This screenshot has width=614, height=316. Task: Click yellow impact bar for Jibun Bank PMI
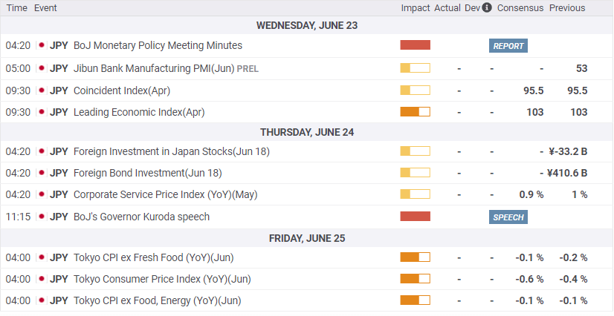coord(415,68)
